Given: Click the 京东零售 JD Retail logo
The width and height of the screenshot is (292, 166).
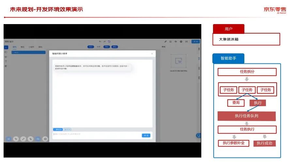Looking at the screenshot, I should 275,10.
